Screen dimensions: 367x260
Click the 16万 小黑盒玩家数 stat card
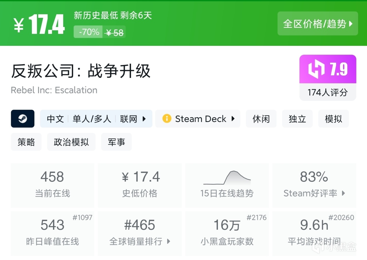click(227, 233)
